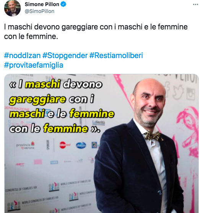Open the Simone Pillon display name link
200x213 pixels.
click(x=42, y=4)
